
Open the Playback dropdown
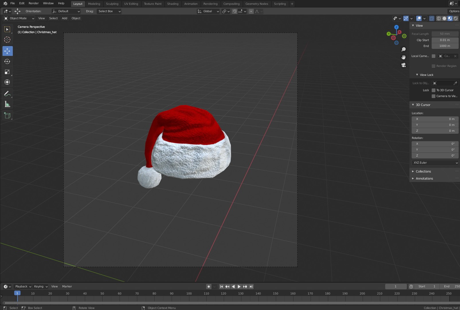(x=23, y=286)
